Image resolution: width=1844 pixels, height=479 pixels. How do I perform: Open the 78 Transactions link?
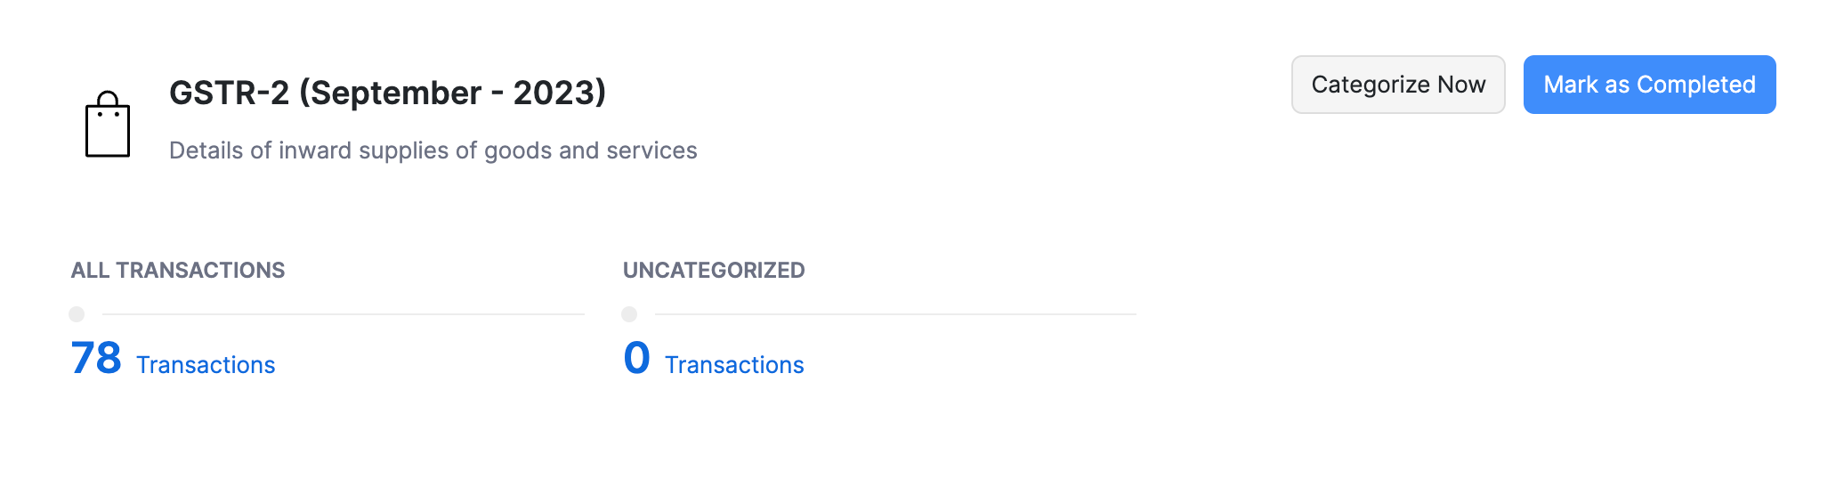point(173,361)
